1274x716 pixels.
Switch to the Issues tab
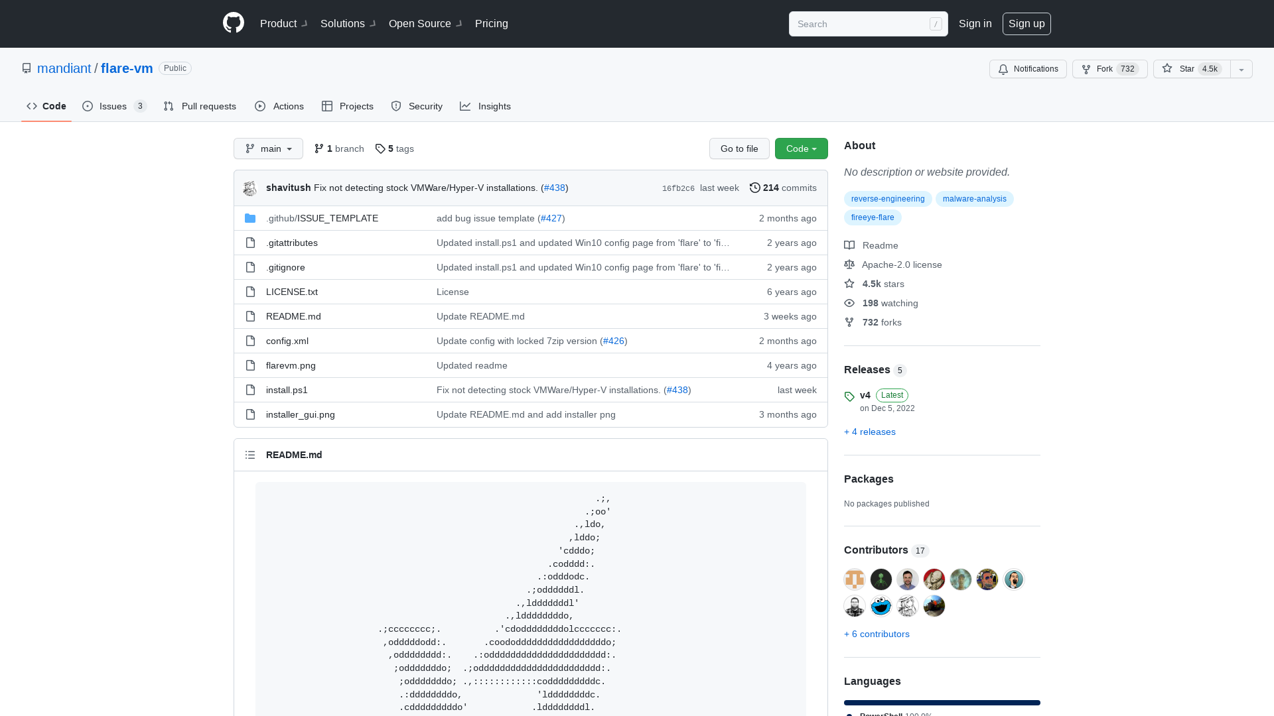[114, 106]
